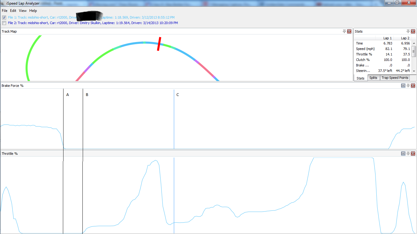This screenshot has height=234, width=417.
Task: Pin the Brake Force % panel
Action: pos(408,86)
